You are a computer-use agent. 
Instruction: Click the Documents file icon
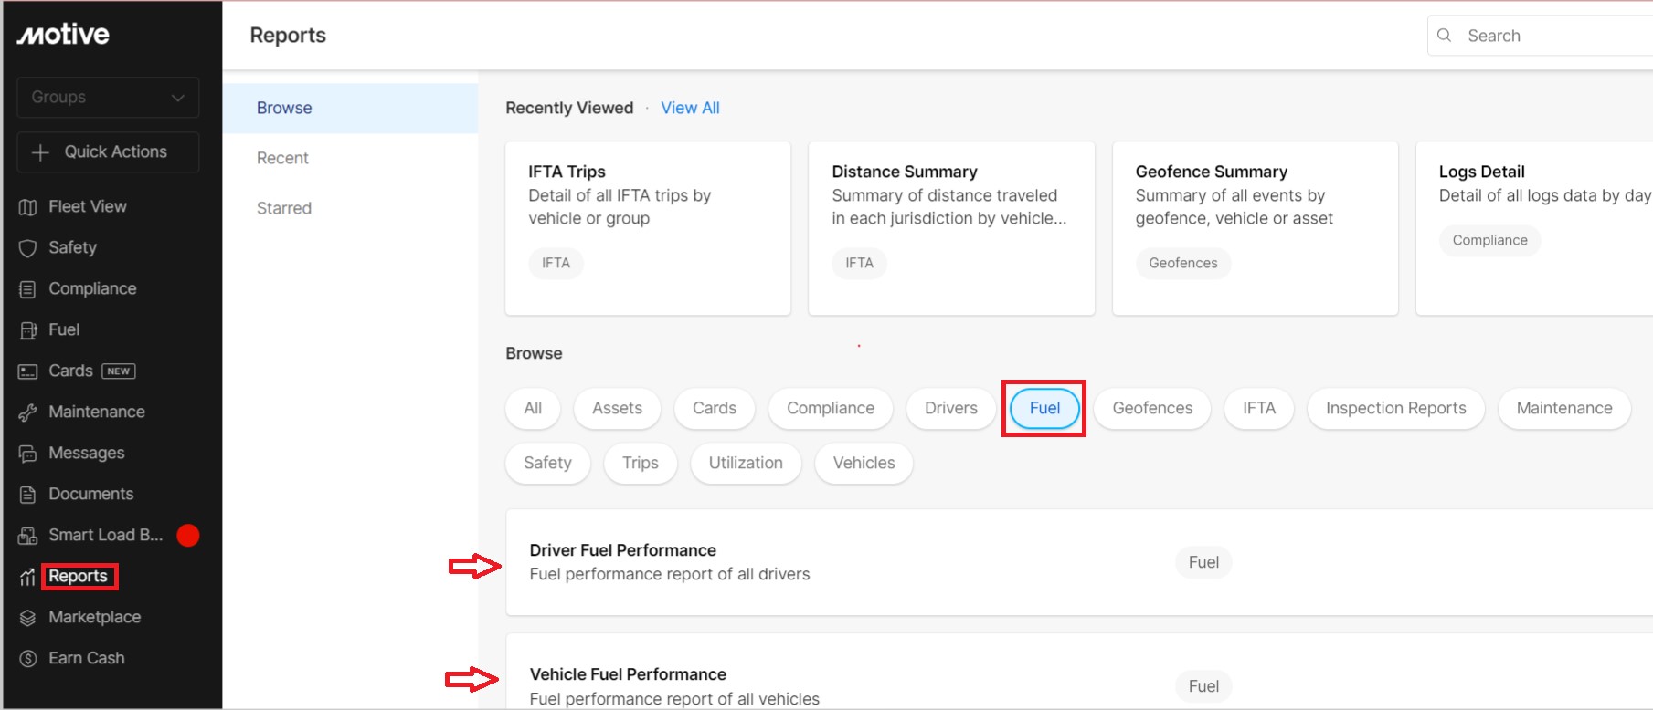[27, 495]
